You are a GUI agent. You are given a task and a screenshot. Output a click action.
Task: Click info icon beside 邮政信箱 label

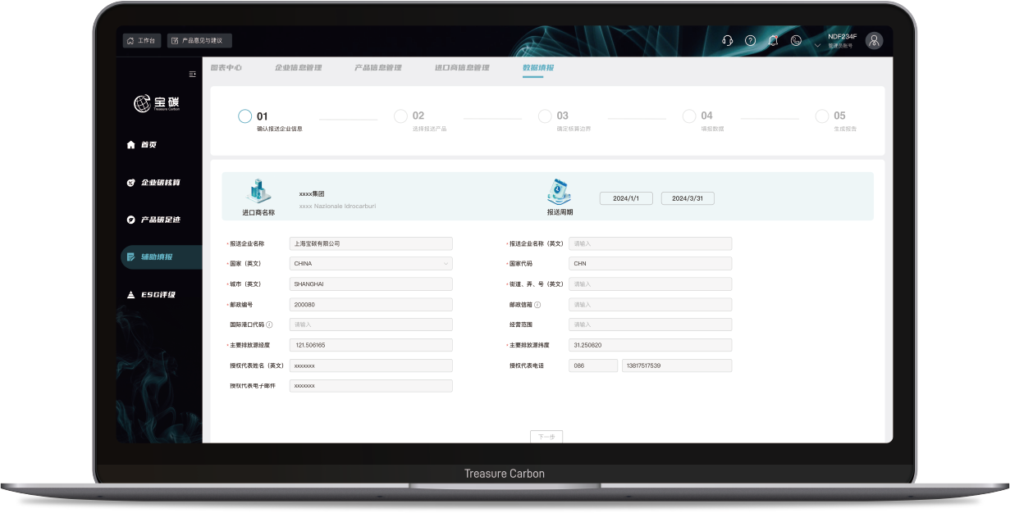coord(537,305)
